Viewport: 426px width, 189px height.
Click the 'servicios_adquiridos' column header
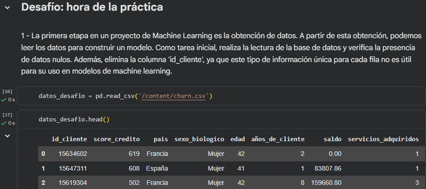(x=383, y=139)
